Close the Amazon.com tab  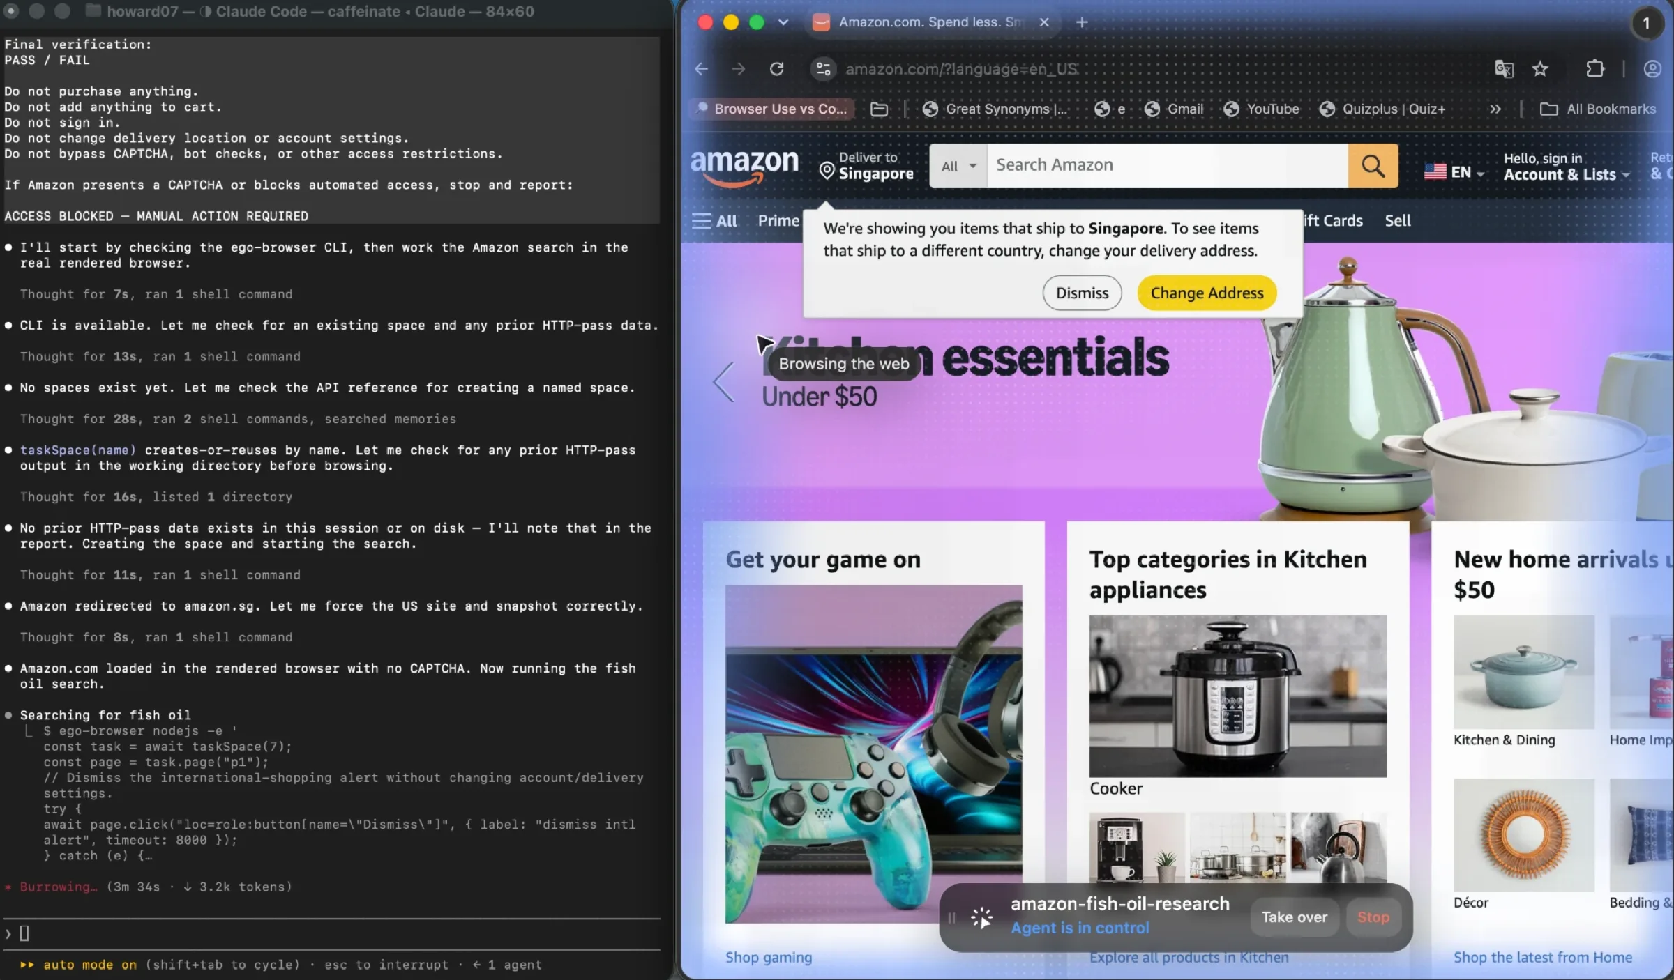(1044, 22)
